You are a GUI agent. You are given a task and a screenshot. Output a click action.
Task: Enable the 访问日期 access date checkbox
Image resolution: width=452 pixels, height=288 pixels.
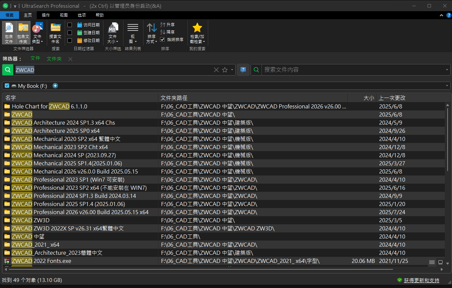pos(70,25)
